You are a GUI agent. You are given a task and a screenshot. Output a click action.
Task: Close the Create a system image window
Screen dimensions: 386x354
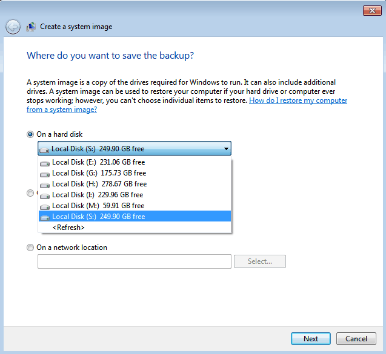pos(371,10)
